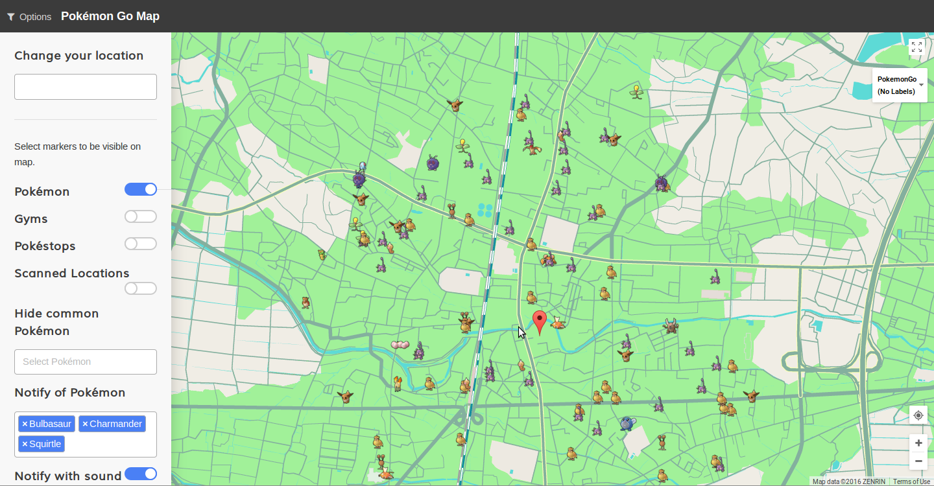Enable the Gyms markers toggle
934x486 pixels.
141,216
